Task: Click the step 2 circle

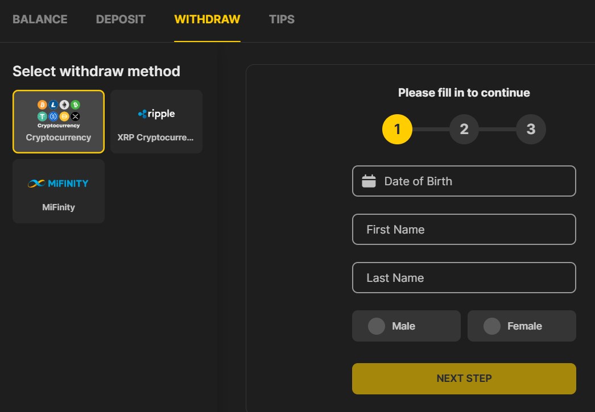Action: pyautogui.click(x=464, y=130)
